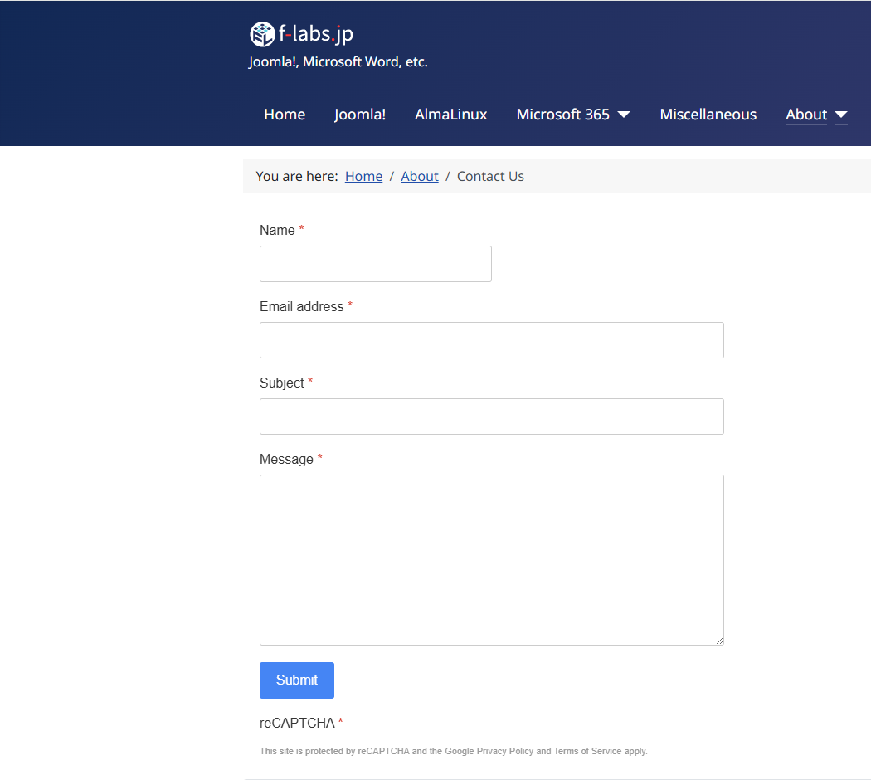Click the Submit button

pyautogui.click(x=296, y=680)
